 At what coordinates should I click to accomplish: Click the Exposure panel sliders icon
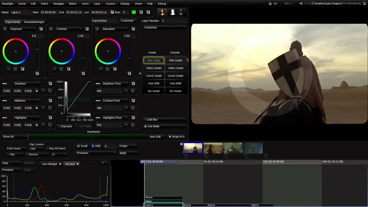(x=5, y=29)
